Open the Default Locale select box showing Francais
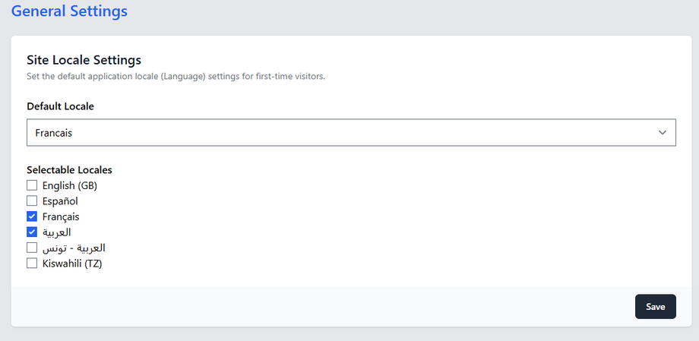 [350, 132]
